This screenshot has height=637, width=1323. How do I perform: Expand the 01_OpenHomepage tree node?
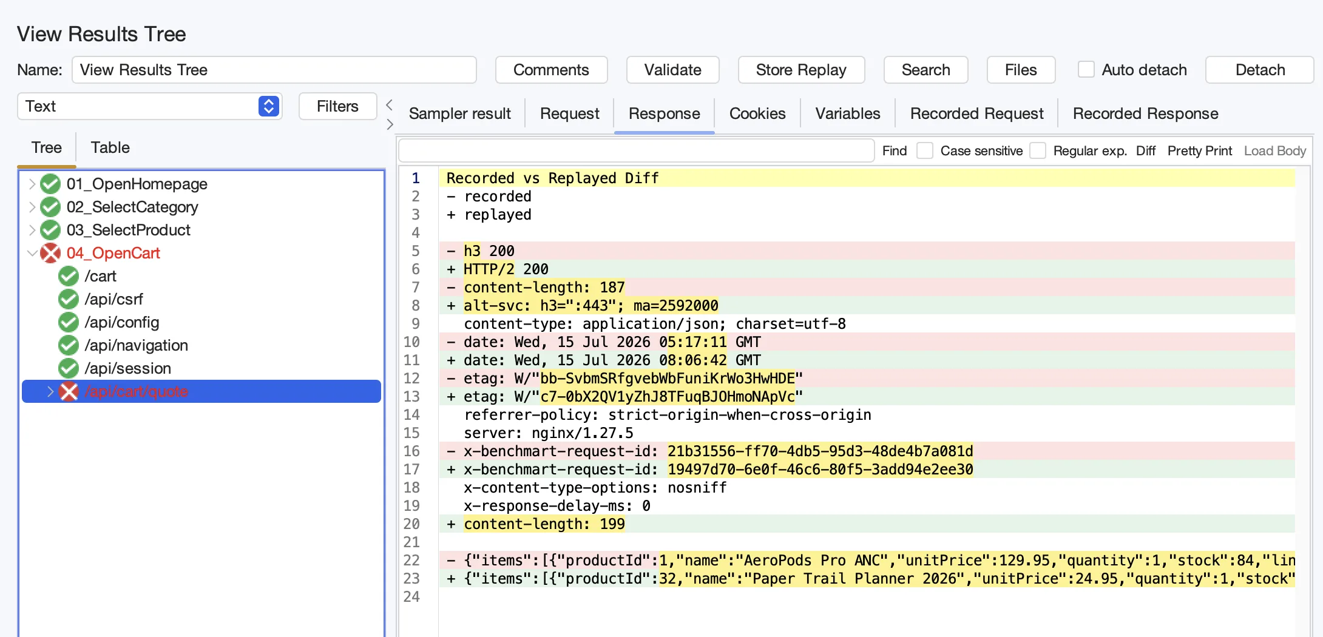point(32,184)
